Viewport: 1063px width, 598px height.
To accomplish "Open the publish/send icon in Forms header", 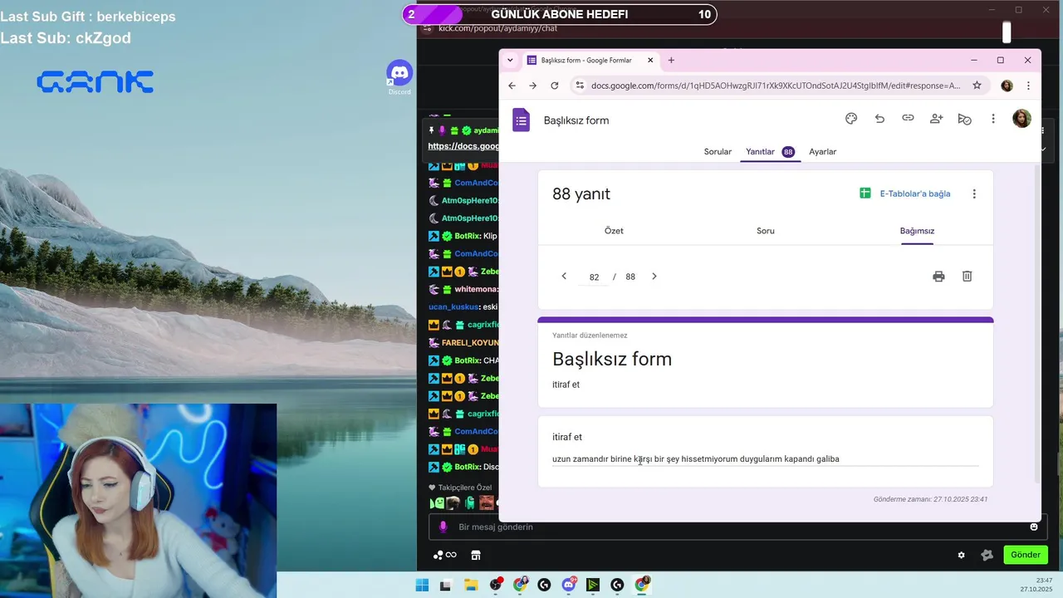I will [964, 119].
